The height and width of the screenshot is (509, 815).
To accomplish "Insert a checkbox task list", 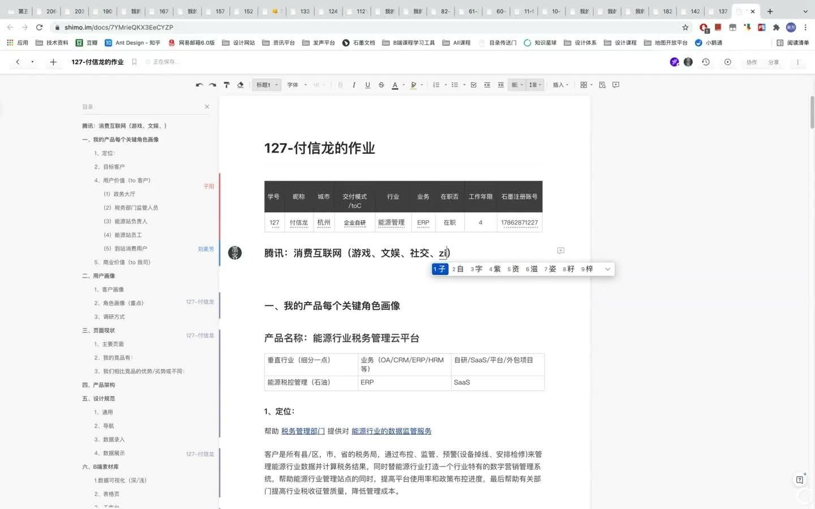I will 474,85.
